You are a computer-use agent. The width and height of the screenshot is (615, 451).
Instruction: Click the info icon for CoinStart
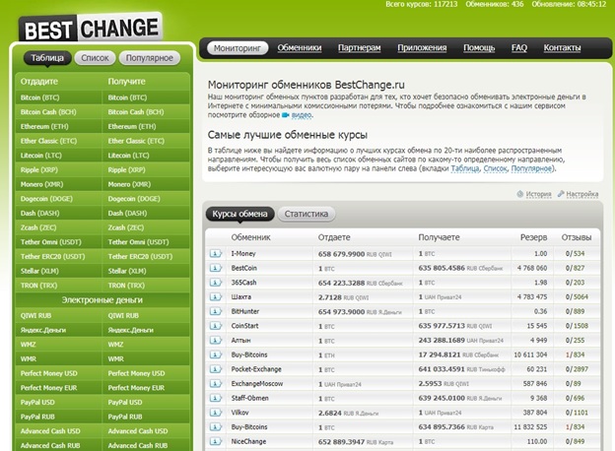click(215, 326)
